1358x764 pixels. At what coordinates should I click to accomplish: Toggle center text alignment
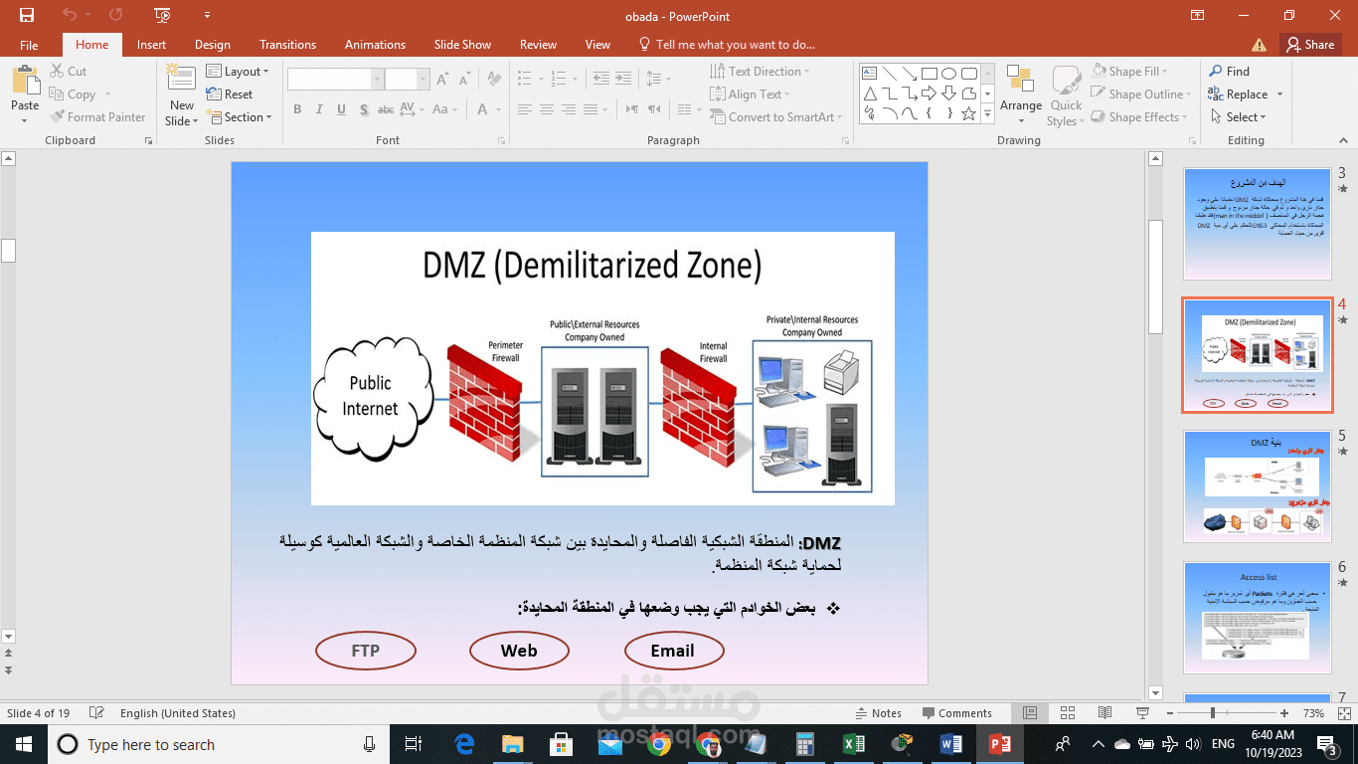click(x=546, y=110)
